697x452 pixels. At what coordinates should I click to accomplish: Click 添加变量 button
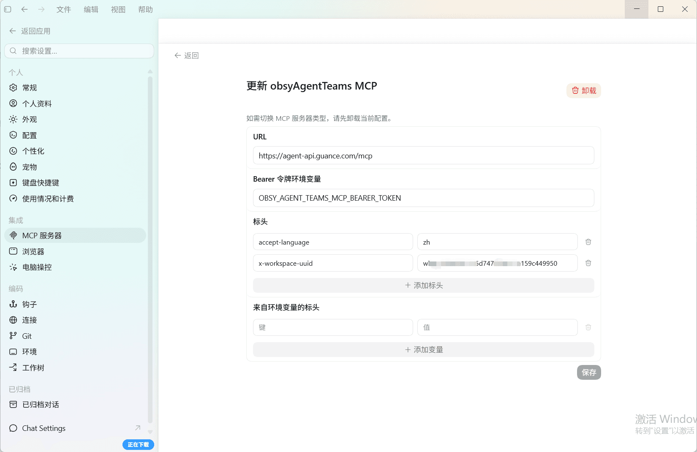pyautogui.click(x=423, y=349)
